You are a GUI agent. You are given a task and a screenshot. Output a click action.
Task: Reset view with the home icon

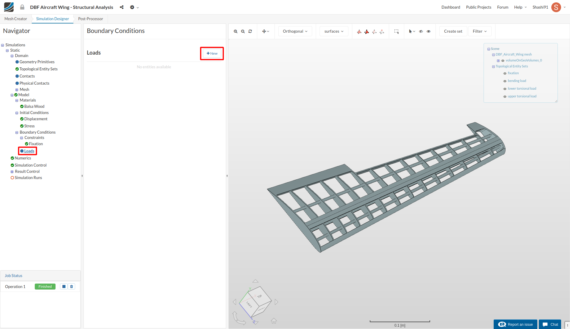274,321
